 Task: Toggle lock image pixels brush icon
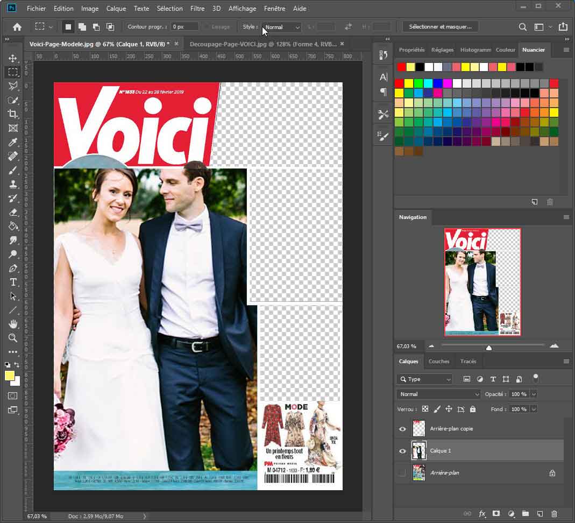[x=437, y=409]
